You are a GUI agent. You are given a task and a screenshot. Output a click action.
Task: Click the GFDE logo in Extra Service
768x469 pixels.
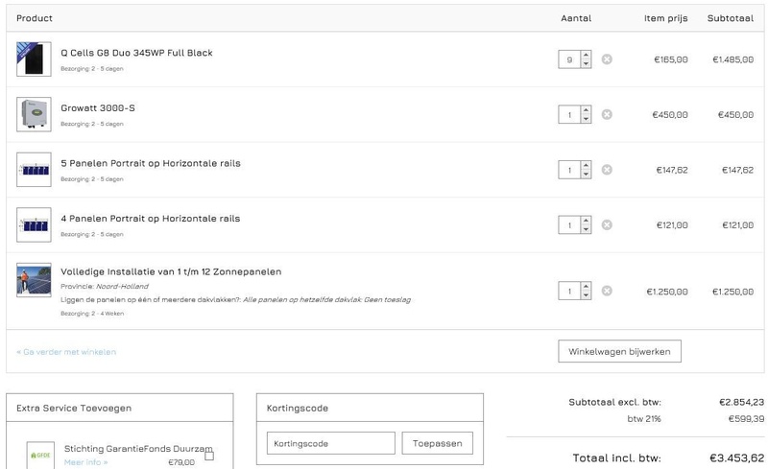coord(40,456)
